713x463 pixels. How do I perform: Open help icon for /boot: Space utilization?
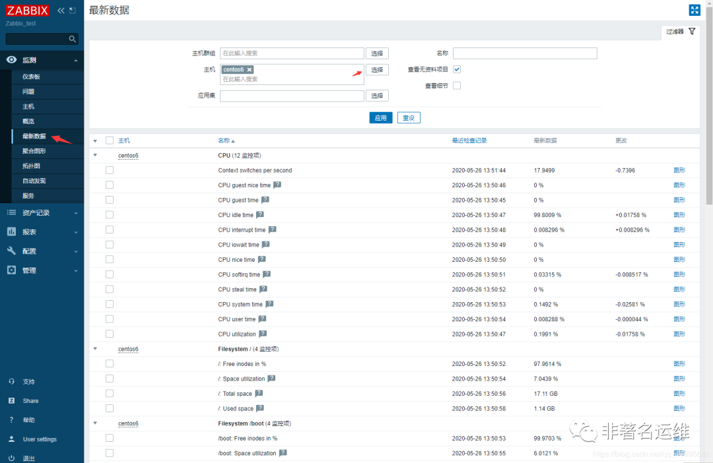[x=283, y=453]
